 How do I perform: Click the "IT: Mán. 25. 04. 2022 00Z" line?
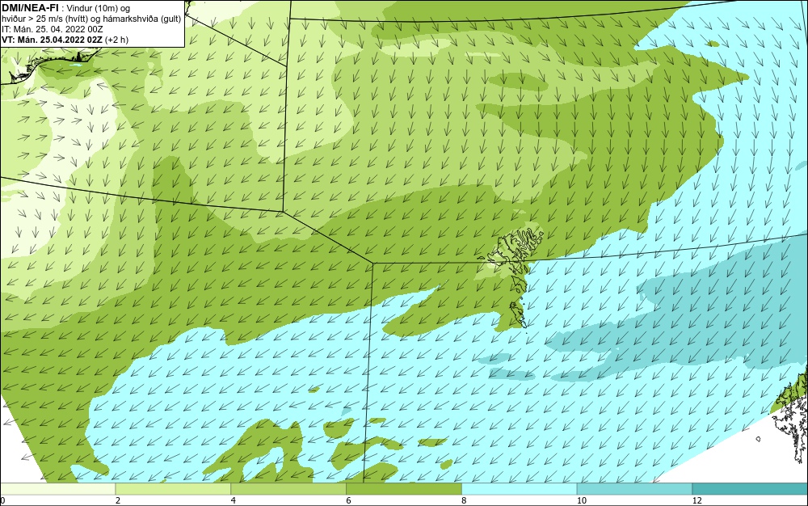click(52, 29)
